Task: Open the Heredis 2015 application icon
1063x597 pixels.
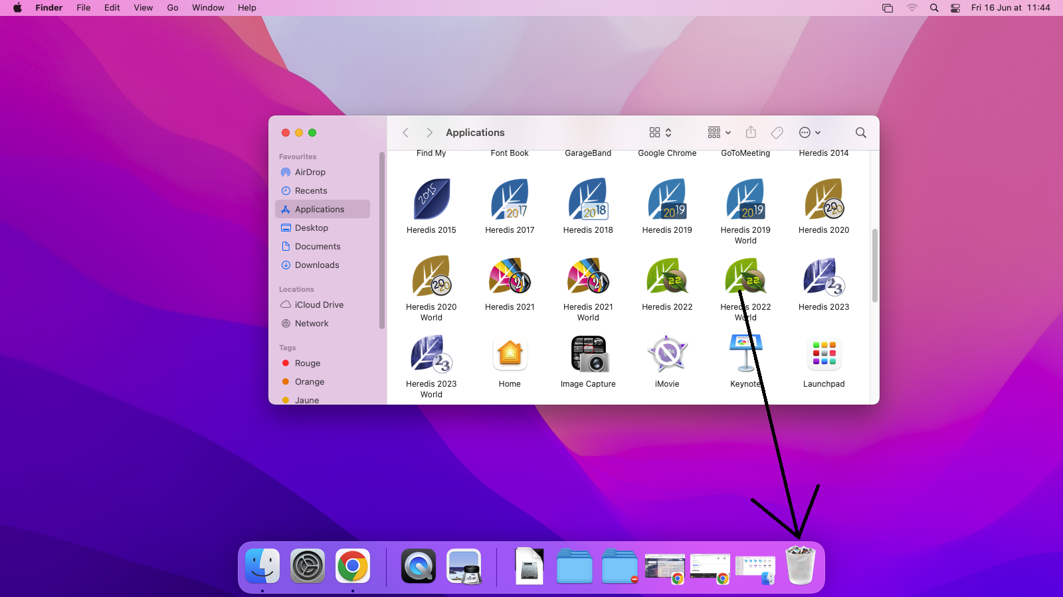Action: point(431,199)
